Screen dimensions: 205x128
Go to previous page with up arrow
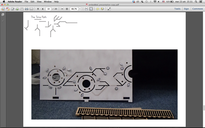38,9
